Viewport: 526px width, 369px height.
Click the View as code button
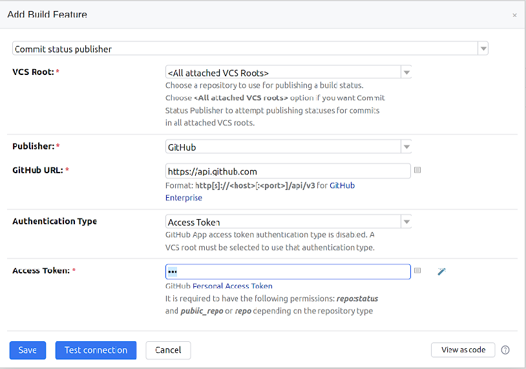(x=463, y=350)
